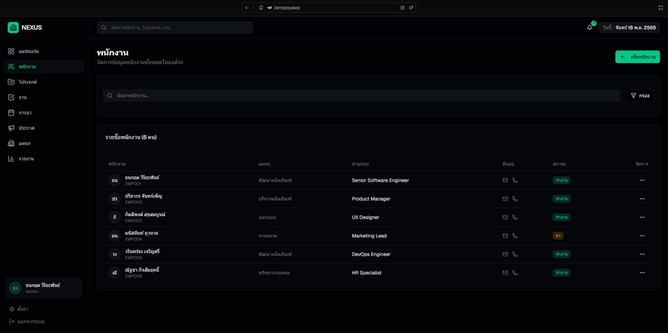Click the phone icon in UX Designer row
The width and height of the screenshot is (668, 333).
pos(515,217)
